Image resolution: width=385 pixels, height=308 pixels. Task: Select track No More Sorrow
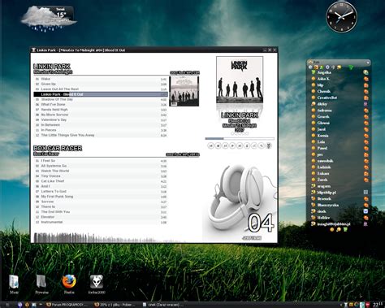click(101, 115)
